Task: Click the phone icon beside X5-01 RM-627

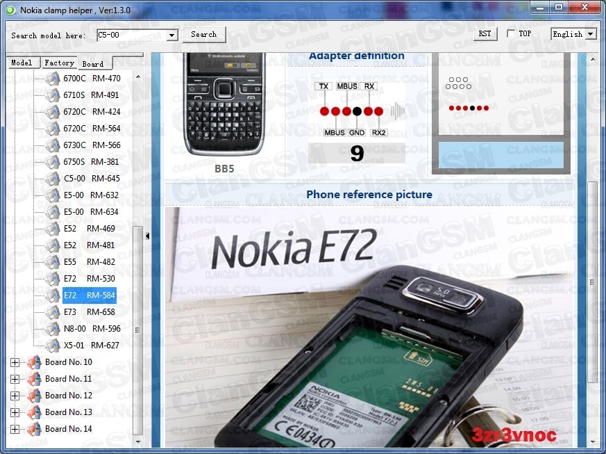Action: 53,346
